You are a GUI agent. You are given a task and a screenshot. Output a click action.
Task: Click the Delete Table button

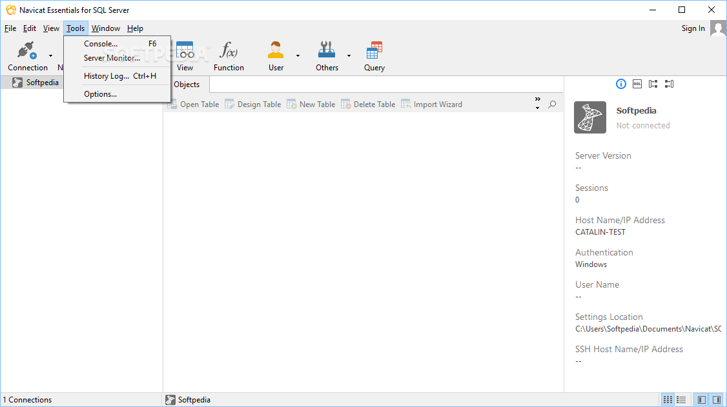368,104
